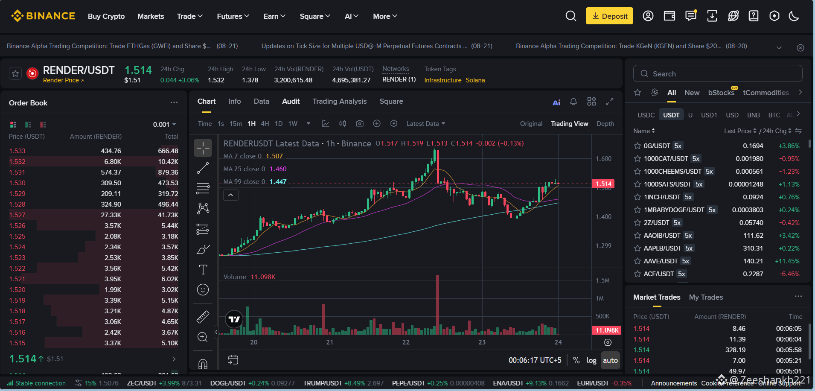The image size is (815, 391).
Task: Set a price alert bell icon
Action: (573, 102)
